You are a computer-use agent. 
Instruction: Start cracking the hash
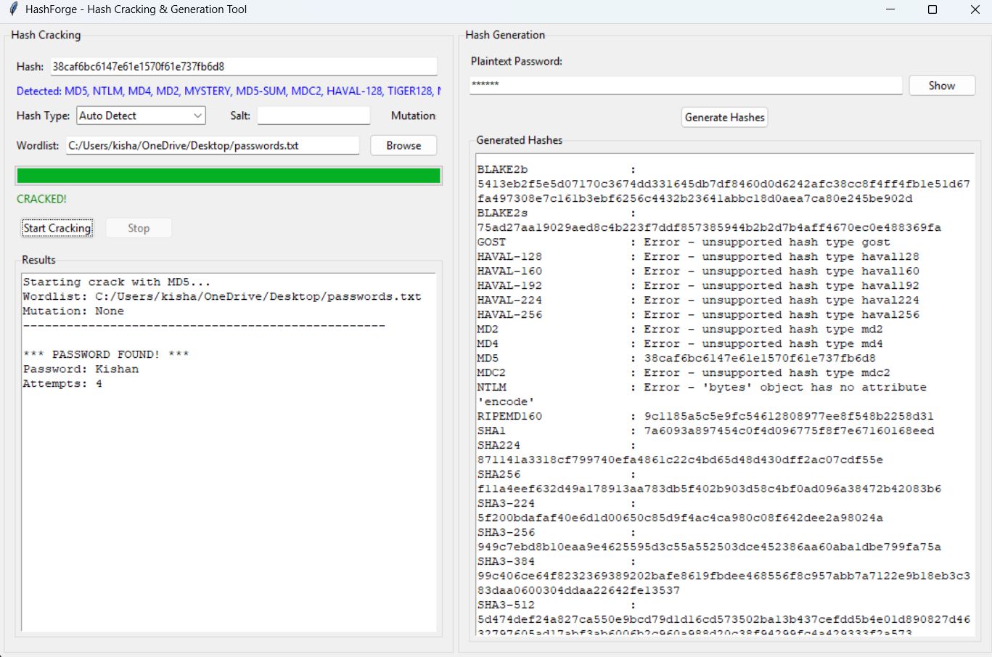tap(57, 228)
